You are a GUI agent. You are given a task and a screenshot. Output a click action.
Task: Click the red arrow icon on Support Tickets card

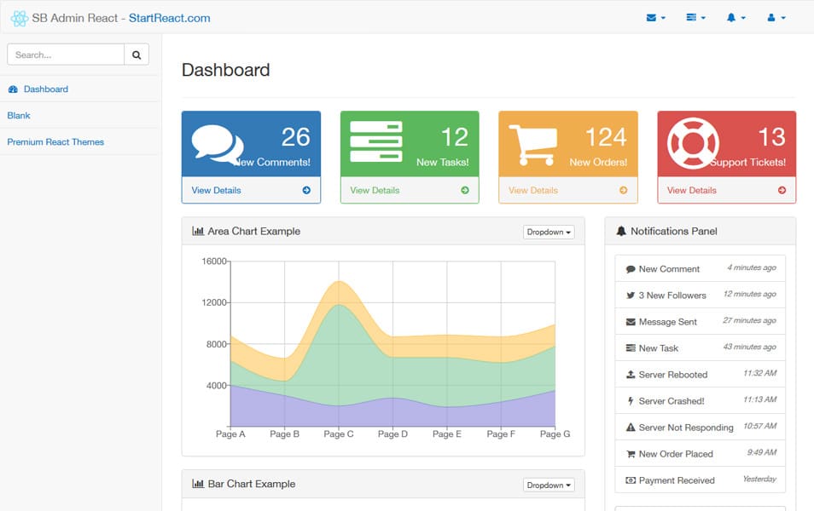[x=782, y=190]
